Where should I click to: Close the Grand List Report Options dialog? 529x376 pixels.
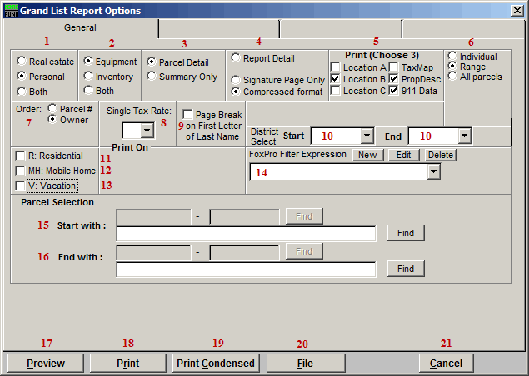517,10
